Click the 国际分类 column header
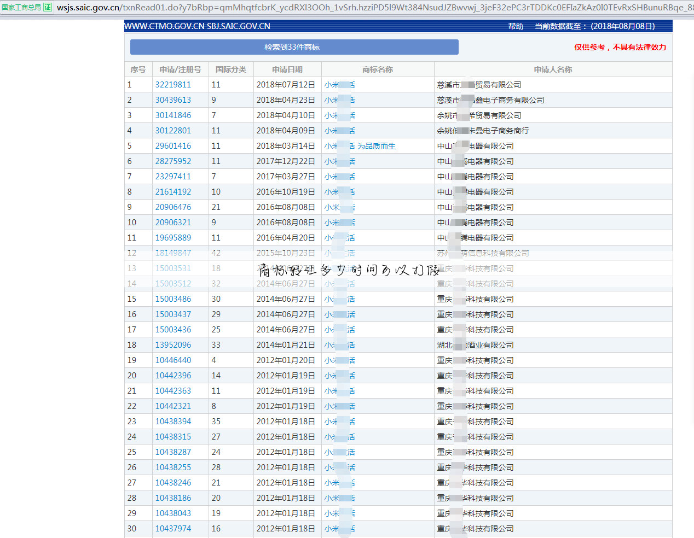This screenshot has width=694, height=538. point(230,69)
